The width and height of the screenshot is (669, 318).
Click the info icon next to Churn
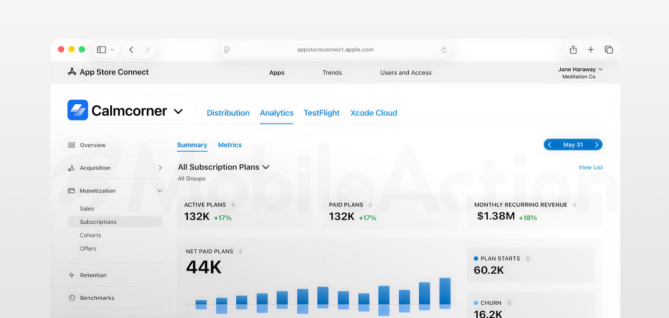(x=509, y=303)
